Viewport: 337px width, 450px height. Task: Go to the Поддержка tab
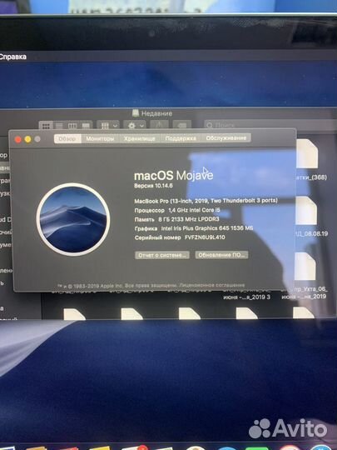pyautogui.click(x=181, y=138)
